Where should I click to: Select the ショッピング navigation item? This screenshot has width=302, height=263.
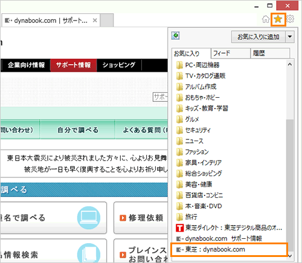(119, 65)
